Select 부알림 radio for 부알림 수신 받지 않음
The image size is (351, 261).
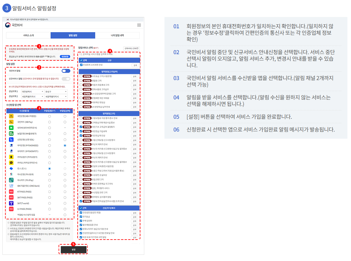(x=65, y=215)
